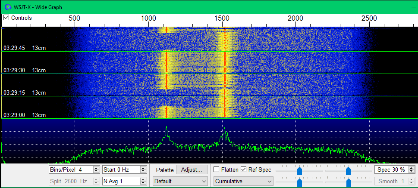Disable the Ref Spec checkbox
Viewport: 418px width, 188px height.
pyautogui.click(x=244, y=170)
